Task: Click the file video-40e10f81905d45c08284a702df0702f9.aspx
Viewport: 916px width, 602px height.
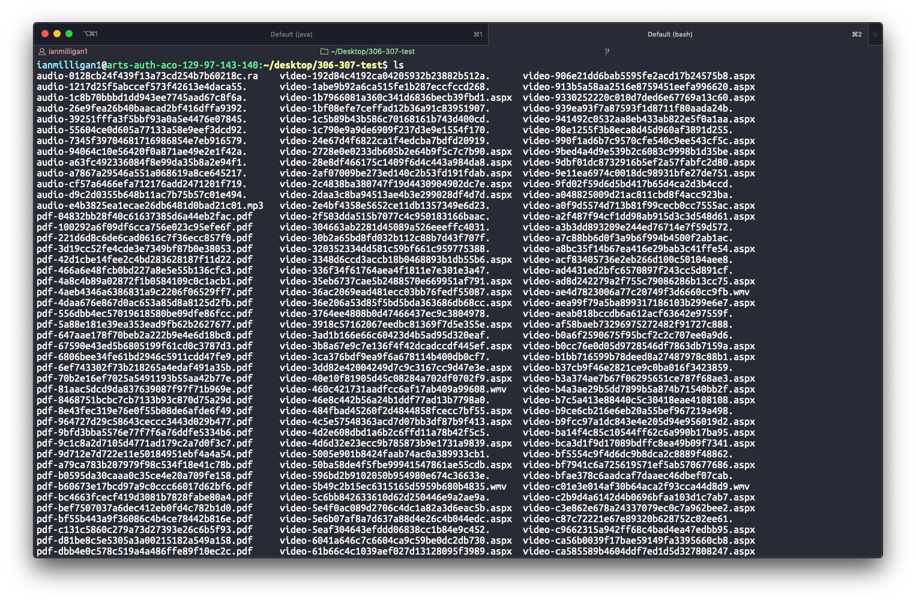Action: click(x=396, y=379)
